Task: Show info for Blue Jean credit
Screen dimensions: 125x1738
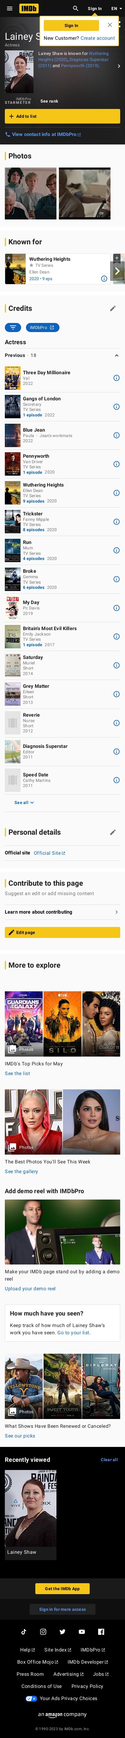Action: coord(116,435)
